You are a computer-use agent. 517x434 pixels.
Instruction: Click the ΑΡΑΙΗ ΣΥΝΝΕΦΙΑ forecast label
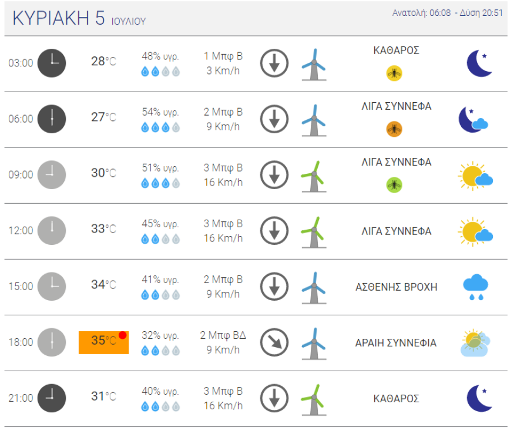point(396,343)
